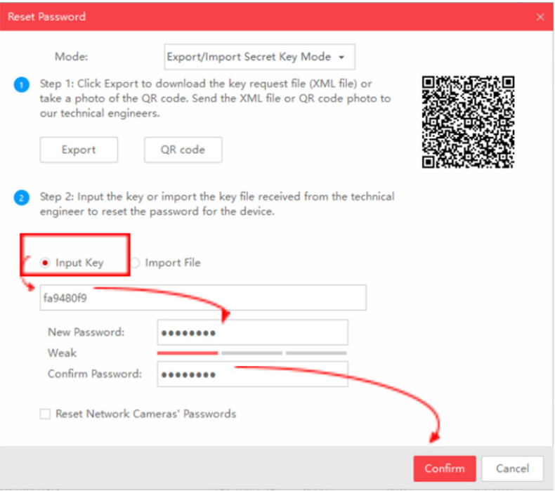Click the key field containing fa9480f9
This screenshot has height=491, width=555.
point(203,297)
